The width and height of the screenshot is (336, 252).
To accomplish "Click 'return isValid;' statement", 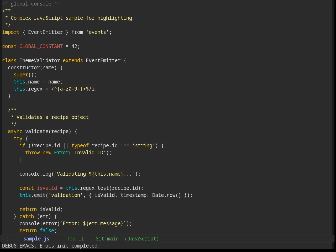I will (x=41, y=209).
